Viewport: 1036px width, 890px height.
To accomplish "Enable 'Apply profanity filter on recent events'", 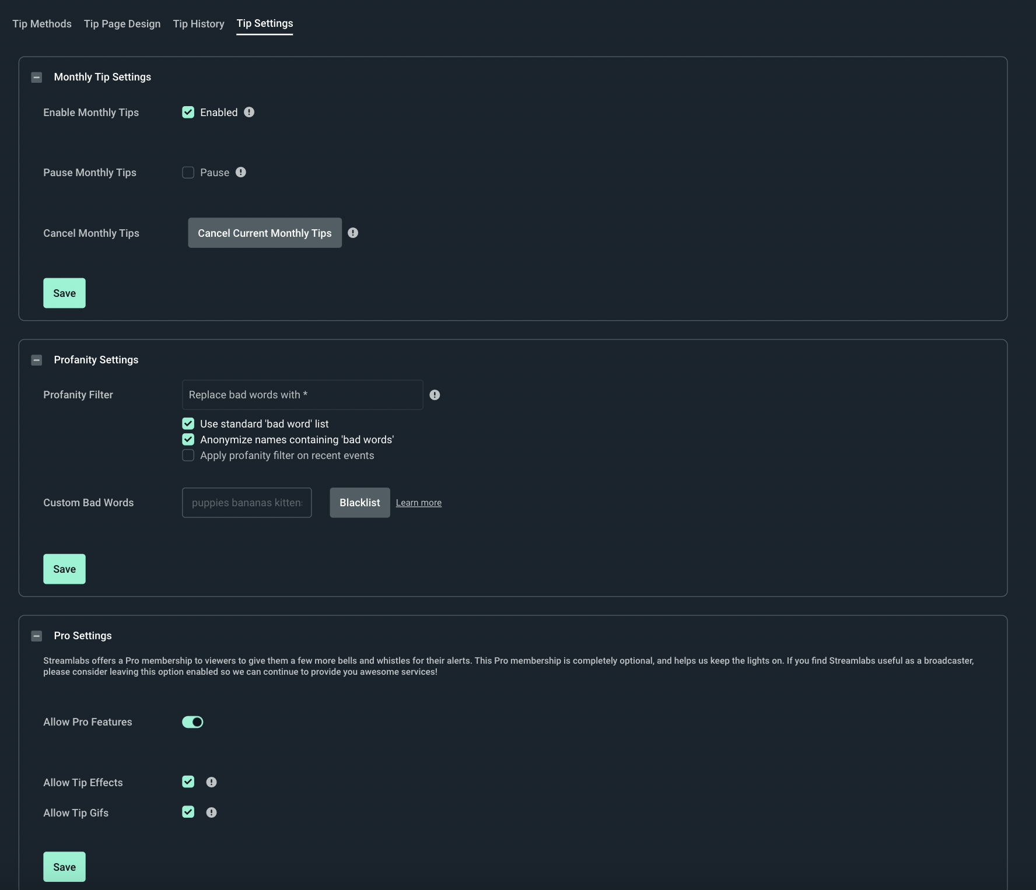I will 188,455.
